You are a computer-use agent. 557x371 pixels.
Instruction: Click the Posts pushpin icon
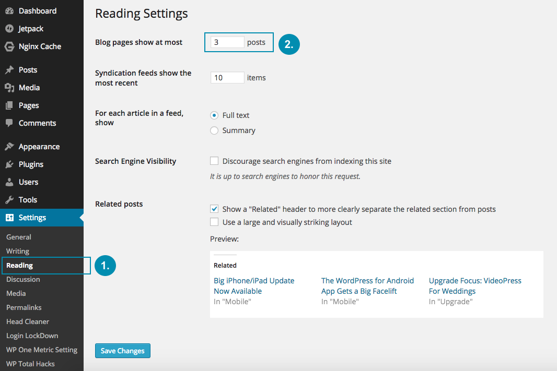[x=9, y=70]
